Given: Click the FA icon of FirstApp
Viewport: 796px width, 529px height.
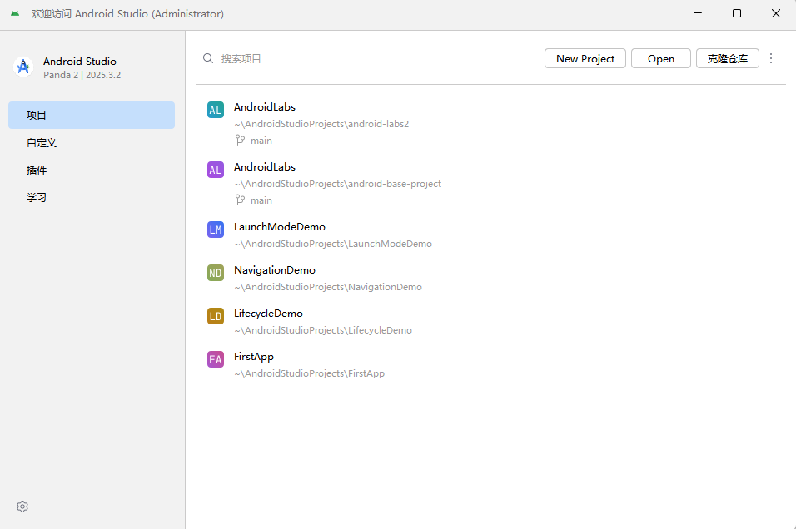Looking at the screenshot, I should (x=216, y=359).
